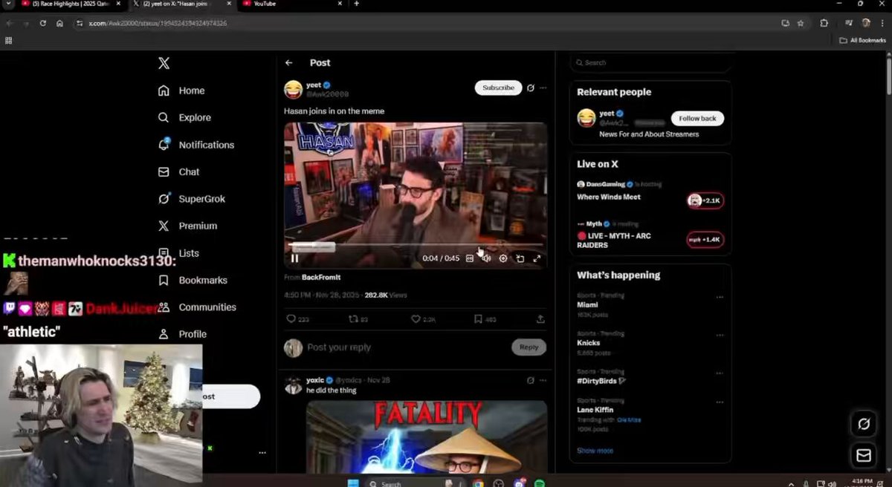Reply to the post via comment icon
Screen dimensions: 892x487
tap(291, 319)
